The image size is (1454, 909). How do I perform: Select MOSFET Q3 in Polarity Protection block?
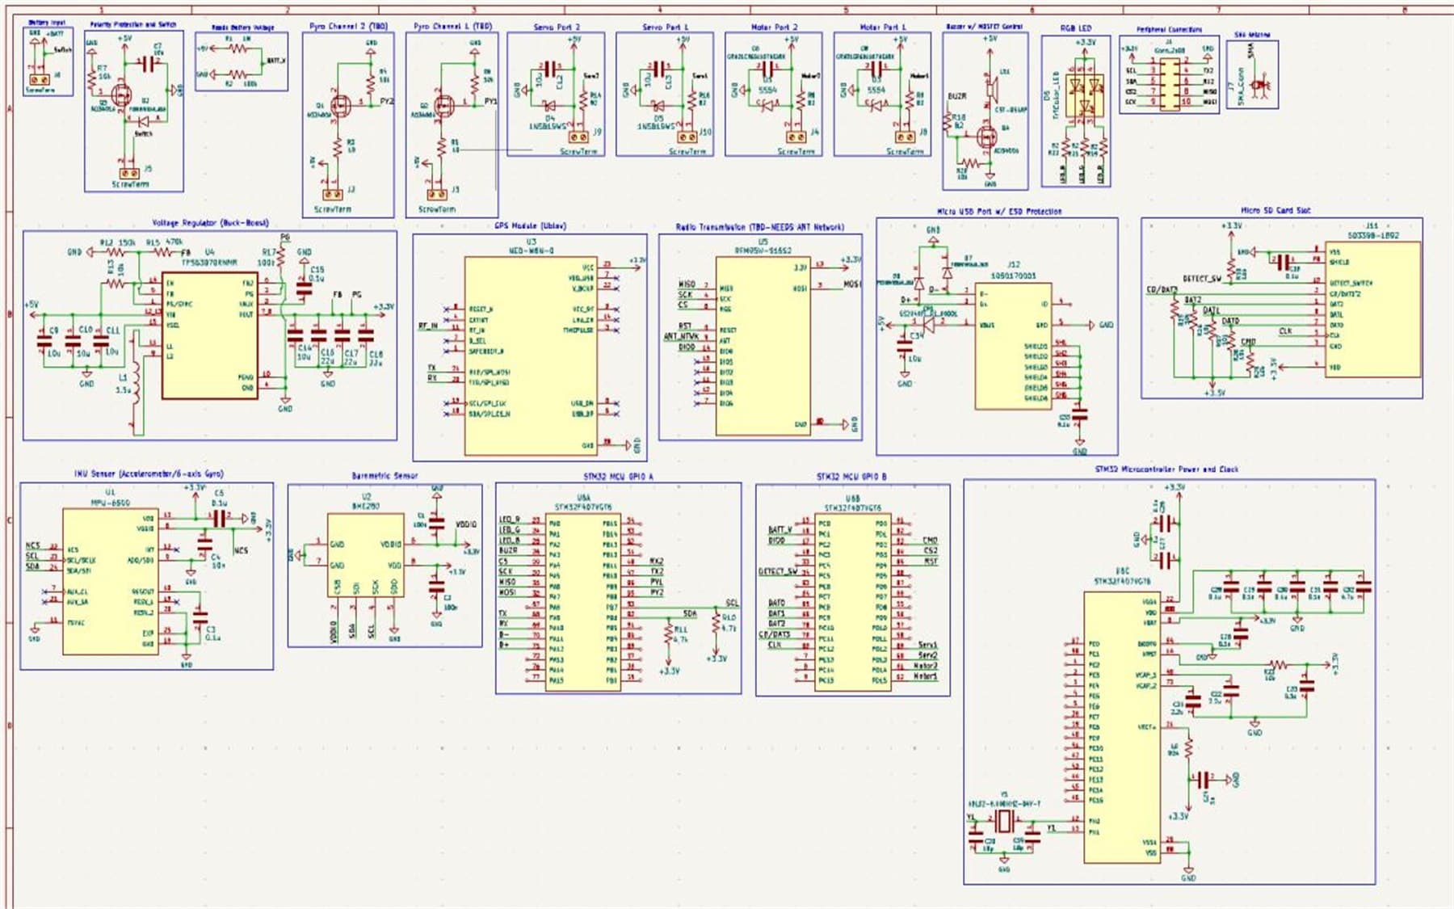click(x=120, y=96)
